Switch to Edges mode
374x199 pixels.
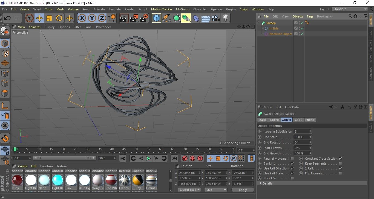click(5, 83)
